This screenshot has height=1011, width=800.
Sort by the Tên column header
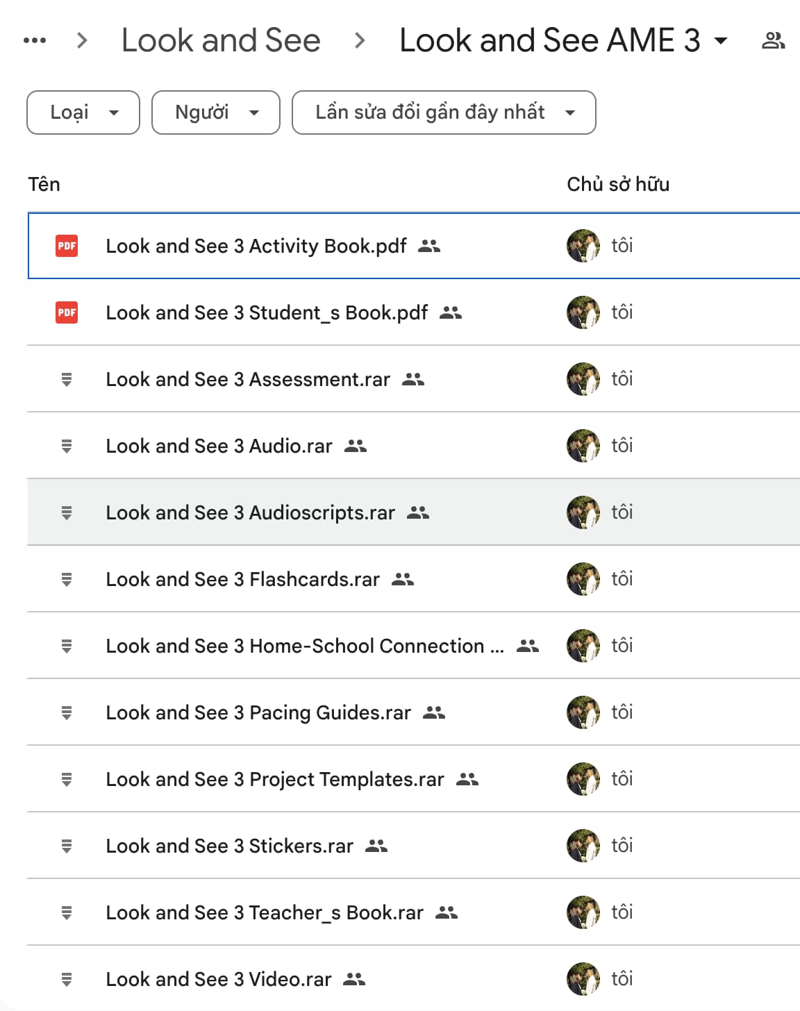click(44, 184)
